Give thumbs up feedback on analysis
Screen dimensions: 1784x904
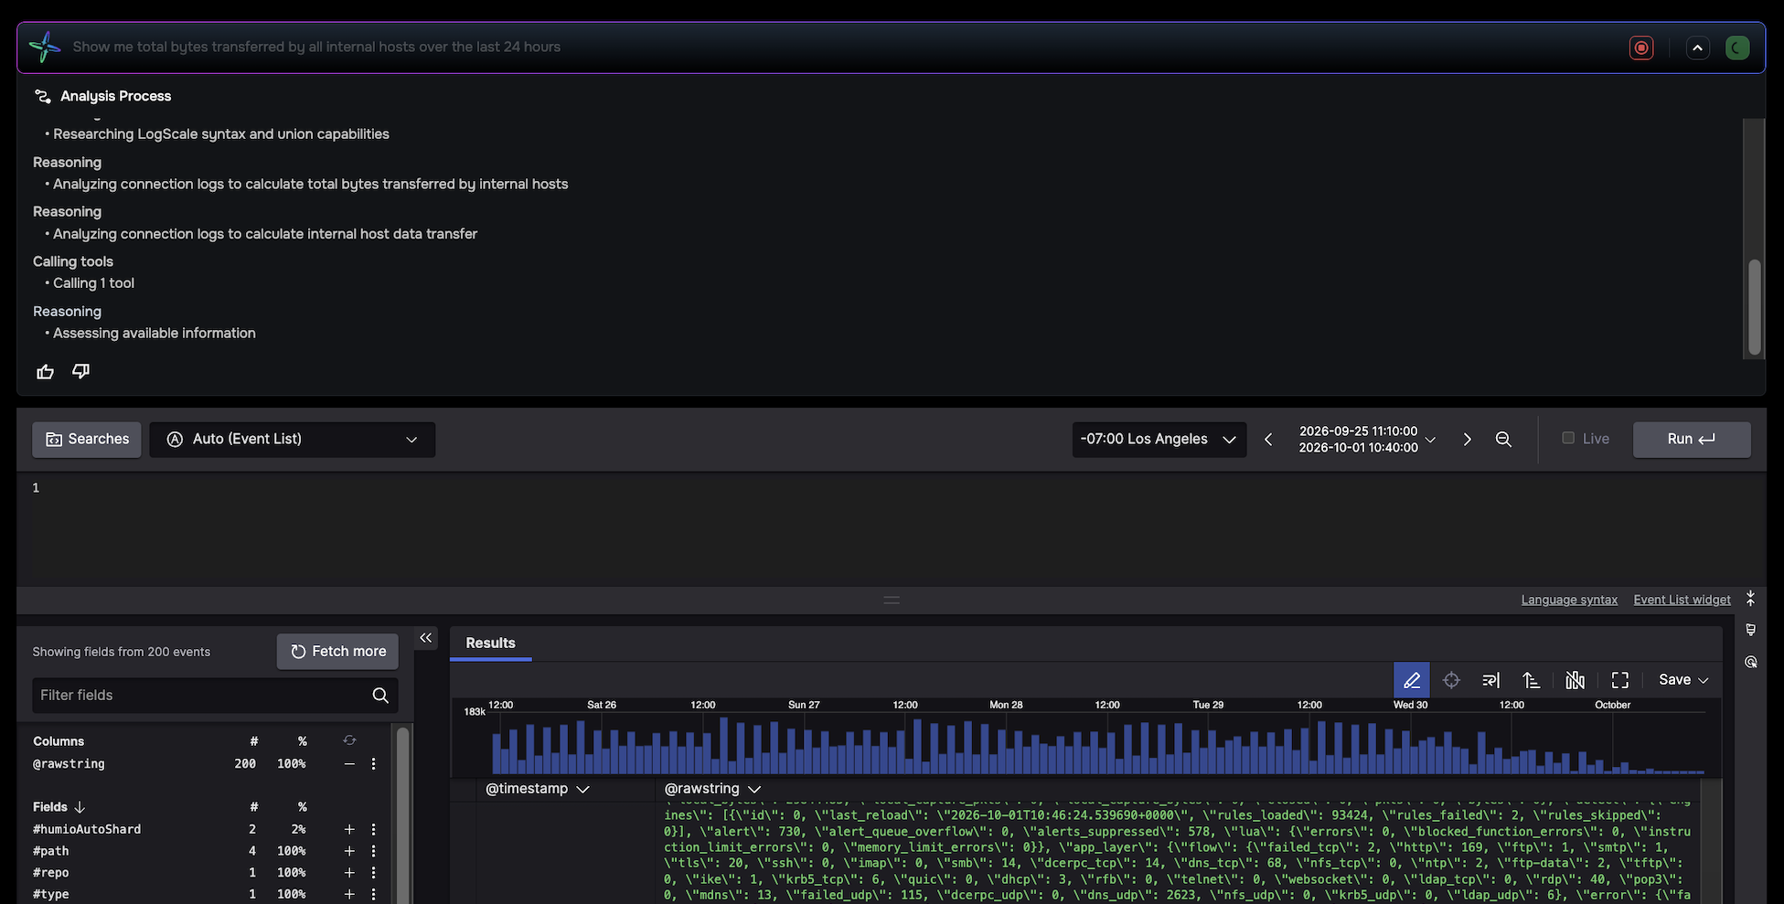point(45,371)
